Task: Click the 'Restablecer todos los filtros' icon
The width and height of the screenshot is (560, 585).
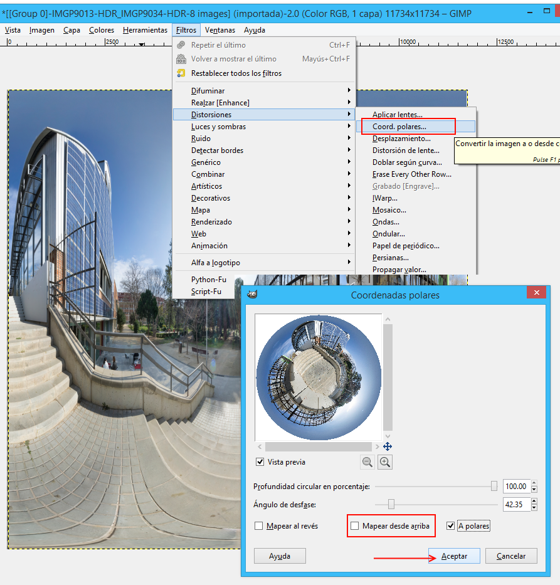Action: 181,73
